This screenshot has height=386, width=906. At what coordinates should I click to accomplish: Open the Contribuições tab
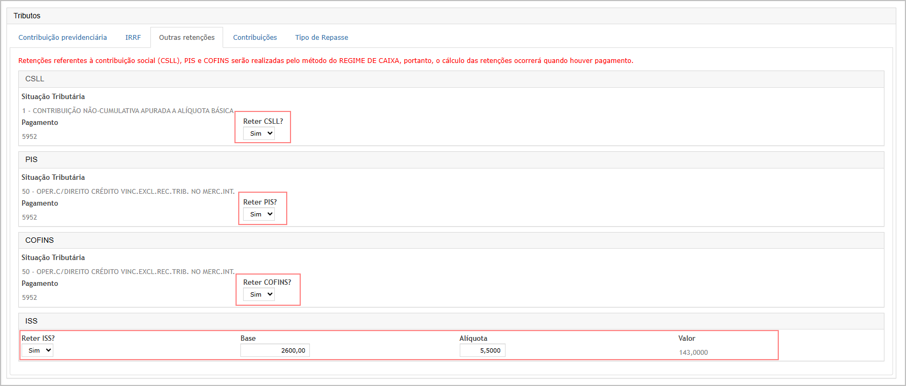[255, 38]
